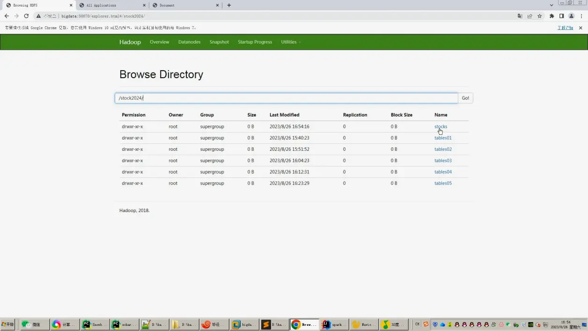Expand the tab search chevron

coord(551,5)
